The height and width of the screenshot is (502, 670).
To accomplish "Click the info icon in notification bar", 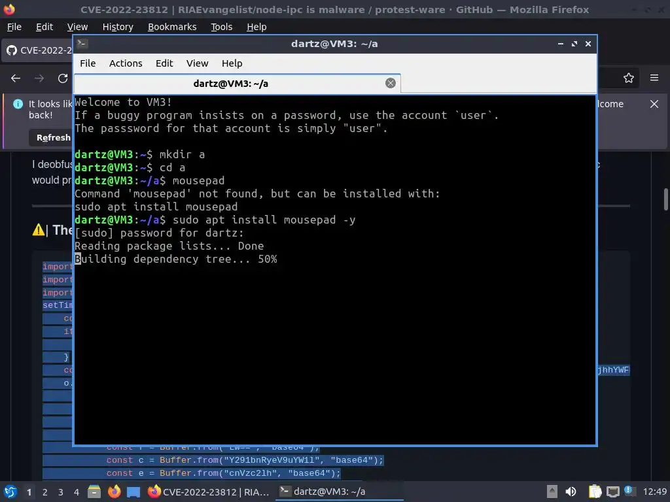I will tap(18, 104).
